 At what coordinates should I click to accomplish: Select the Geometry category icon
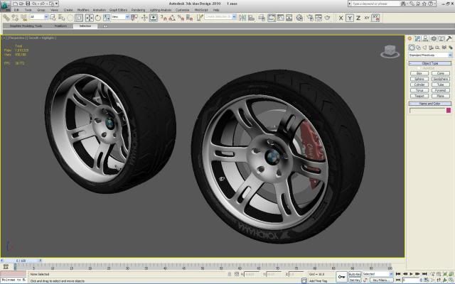point(412,48)
